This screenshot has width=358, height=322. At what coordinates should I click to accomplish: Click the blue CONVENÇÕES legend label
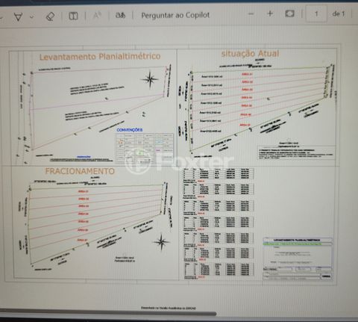click(x=130, y=130)
